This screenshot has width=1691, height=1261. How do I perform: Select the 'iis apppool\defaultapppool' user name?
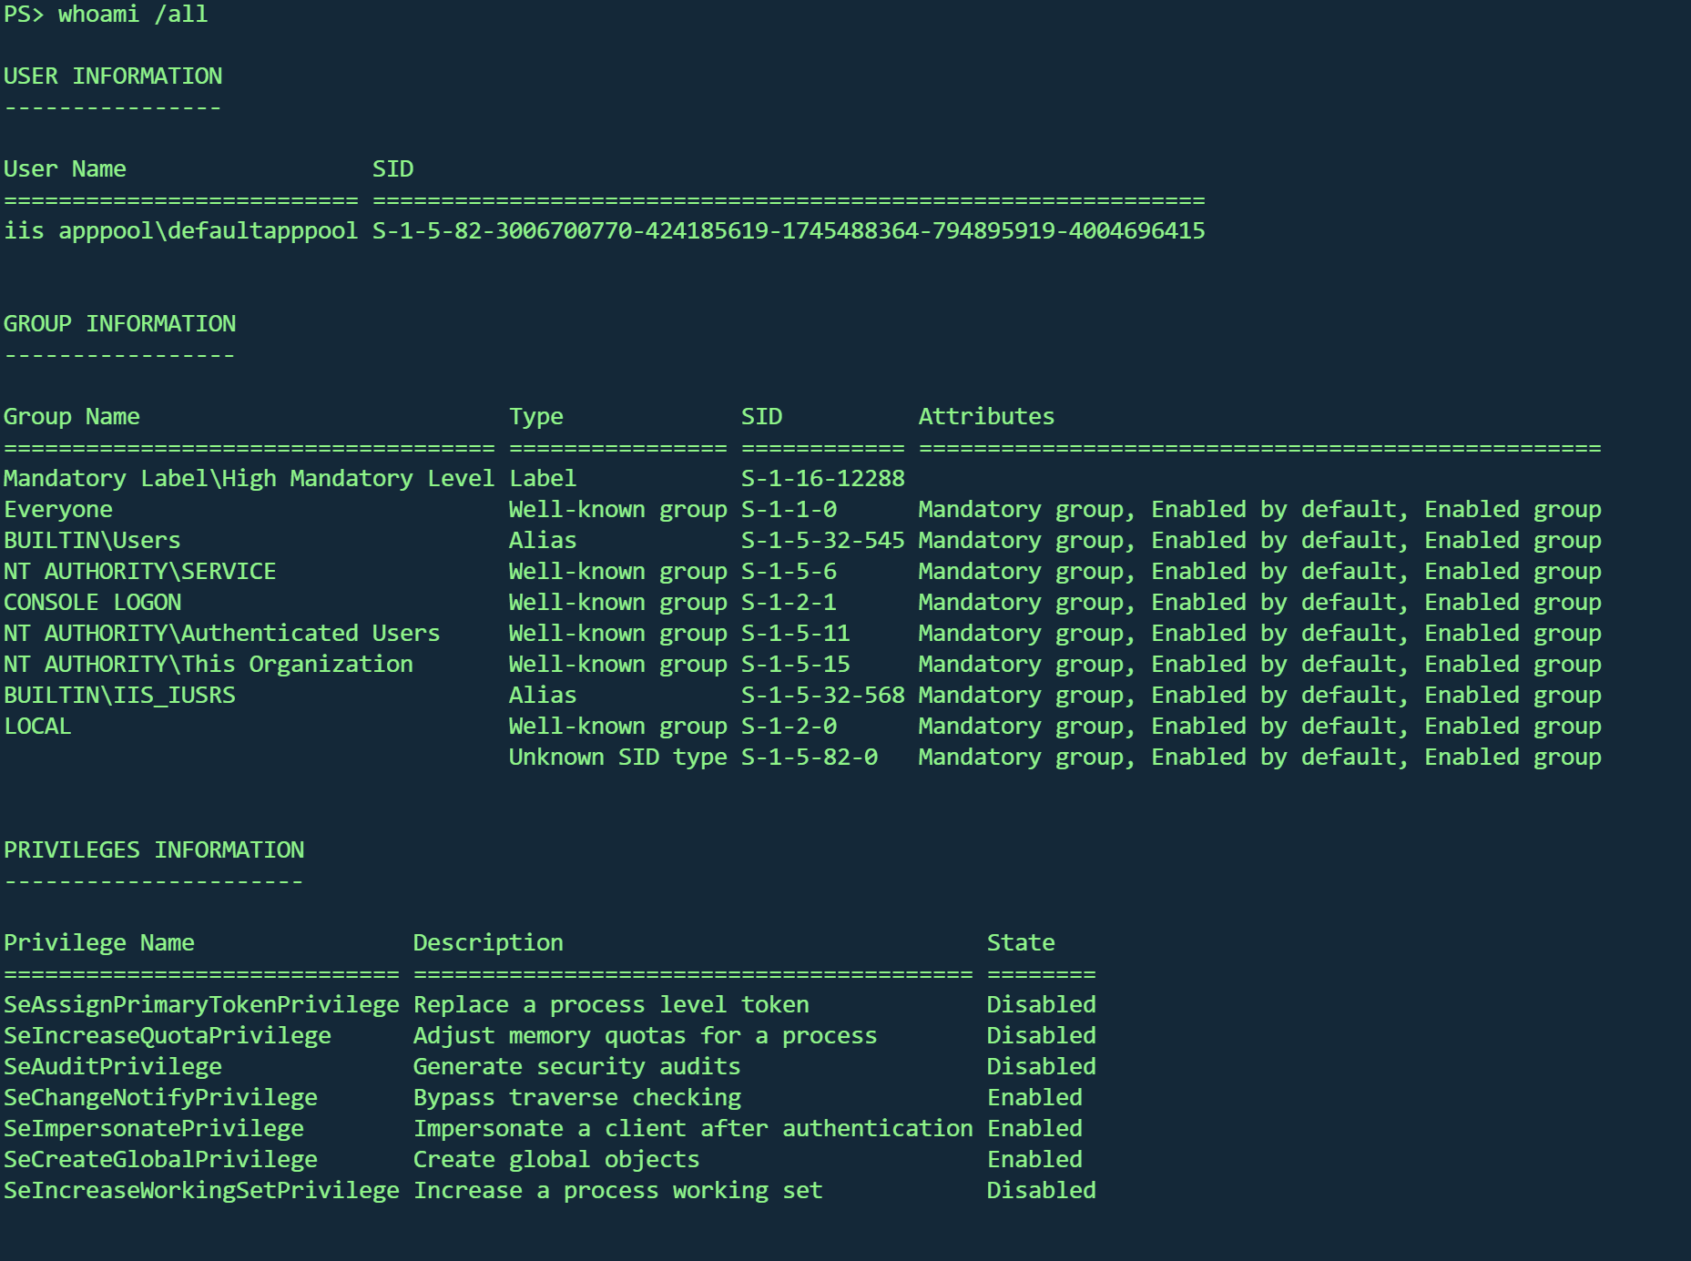[x=180, y=231]
